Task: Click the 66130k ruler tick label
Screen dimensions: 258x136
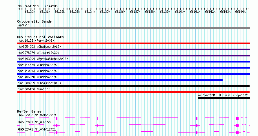Action: [x=30, y=12]
